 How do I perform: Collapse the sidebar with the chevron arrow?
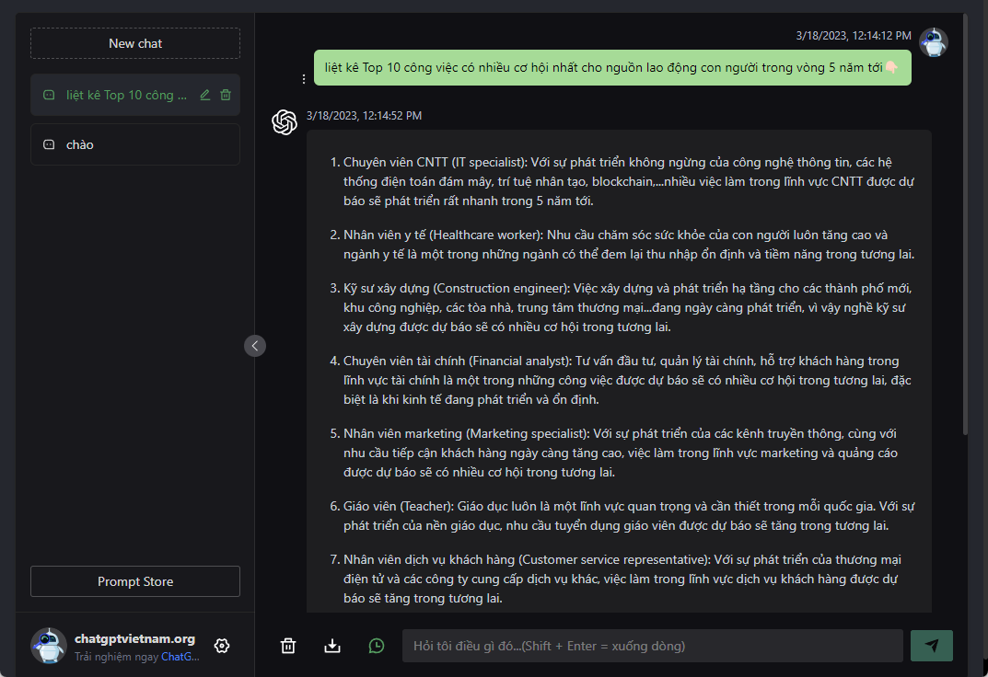click(x=255, y=346)
